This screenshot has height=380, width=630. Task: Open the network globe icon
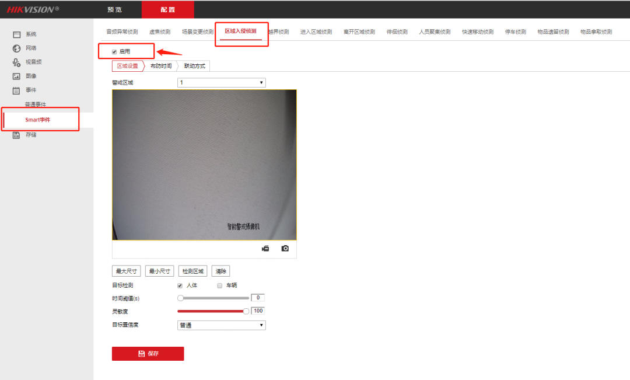click(17, 48)
